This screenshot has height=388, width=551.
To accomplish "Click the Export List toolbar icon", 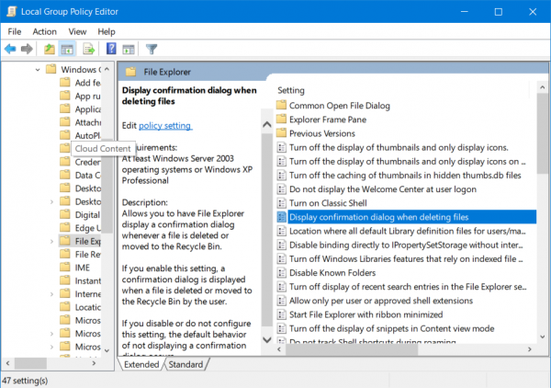I will [89, 49].
